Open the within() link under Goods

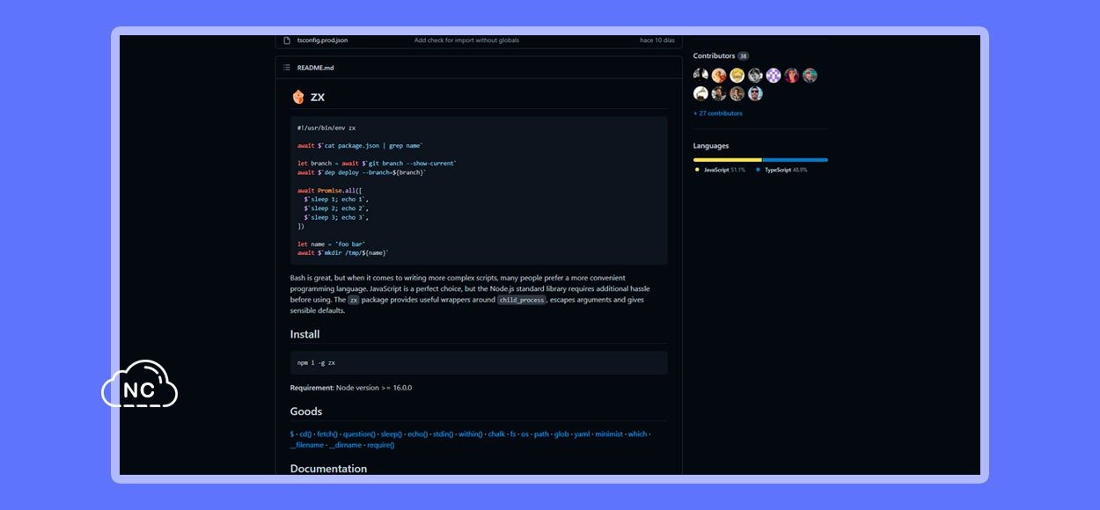tap(471, 433)
